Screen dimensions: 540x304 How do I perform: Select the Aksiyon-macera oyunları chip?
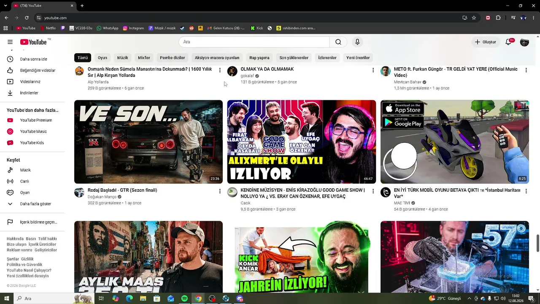(217, 58)
